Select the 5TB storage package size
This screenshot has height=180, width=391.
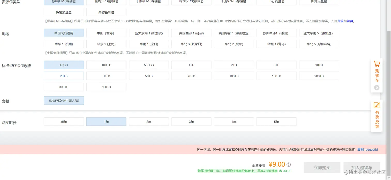[276, 65]
